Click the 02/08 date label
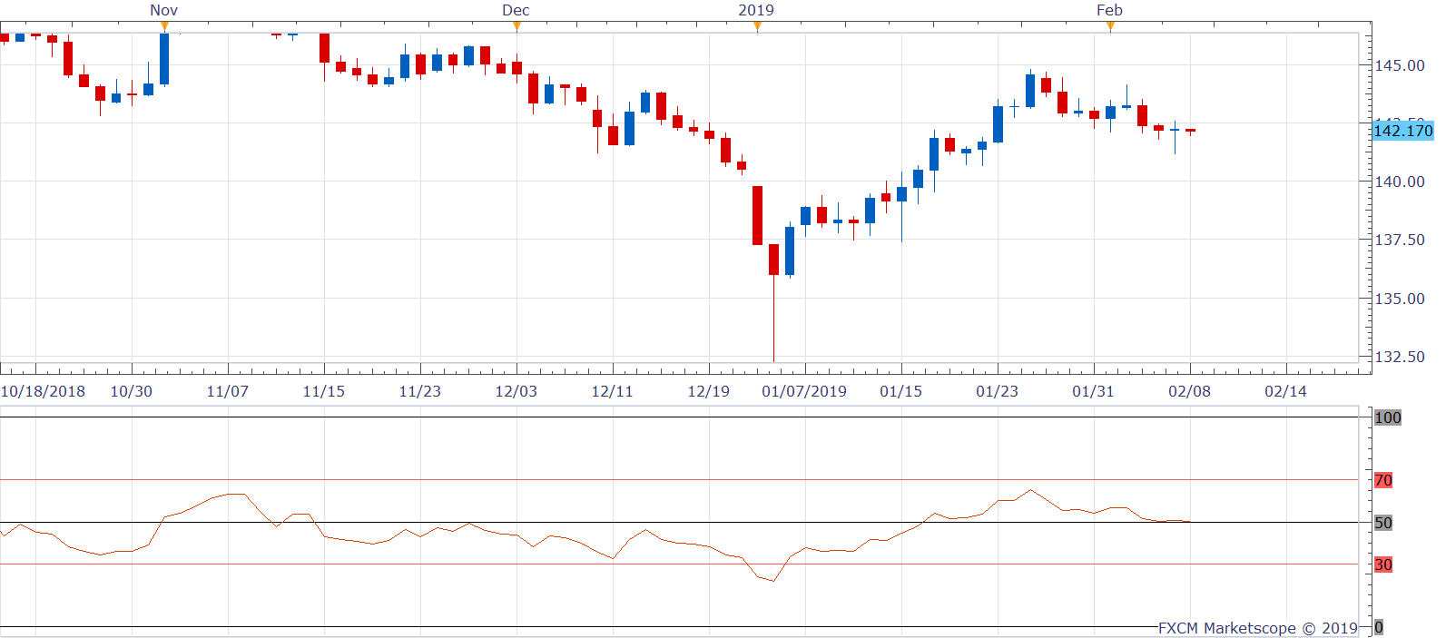 [1190, 391]
